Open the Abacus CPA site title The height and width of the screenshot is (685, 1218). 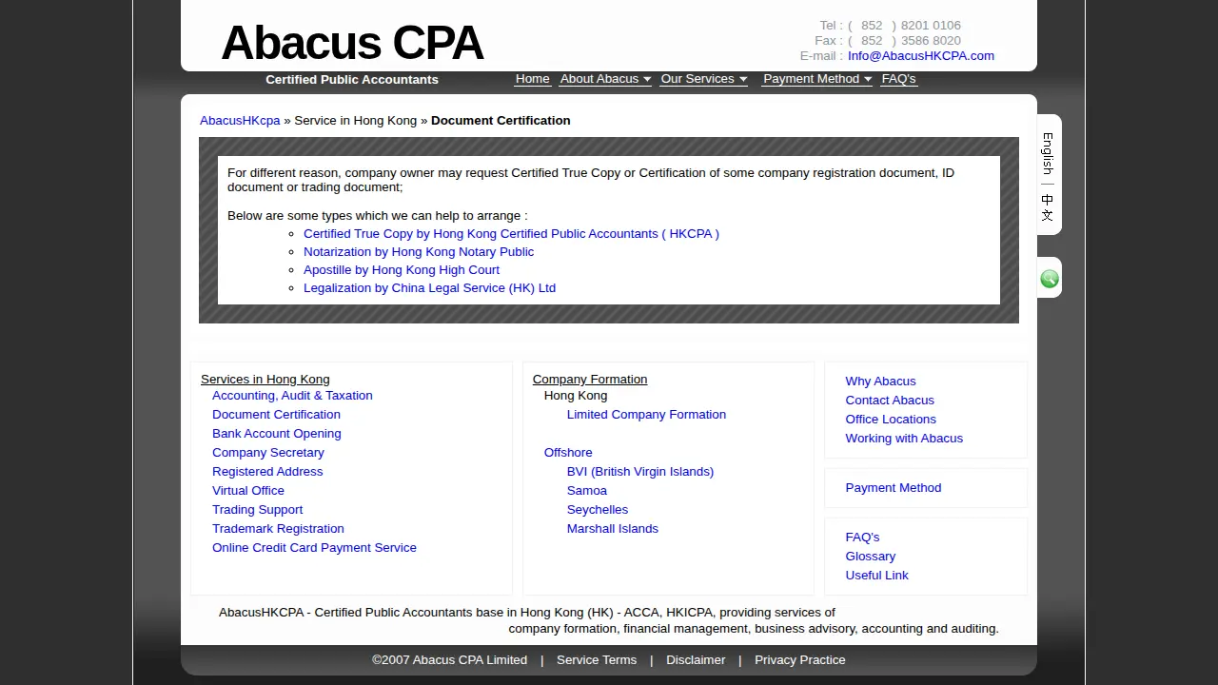pos(352,43)
